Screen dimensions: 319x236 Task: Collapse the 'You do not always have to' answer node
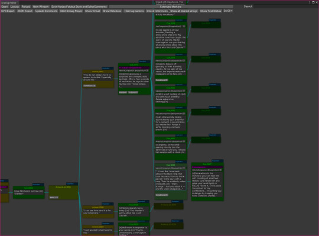tap(106, 68)
